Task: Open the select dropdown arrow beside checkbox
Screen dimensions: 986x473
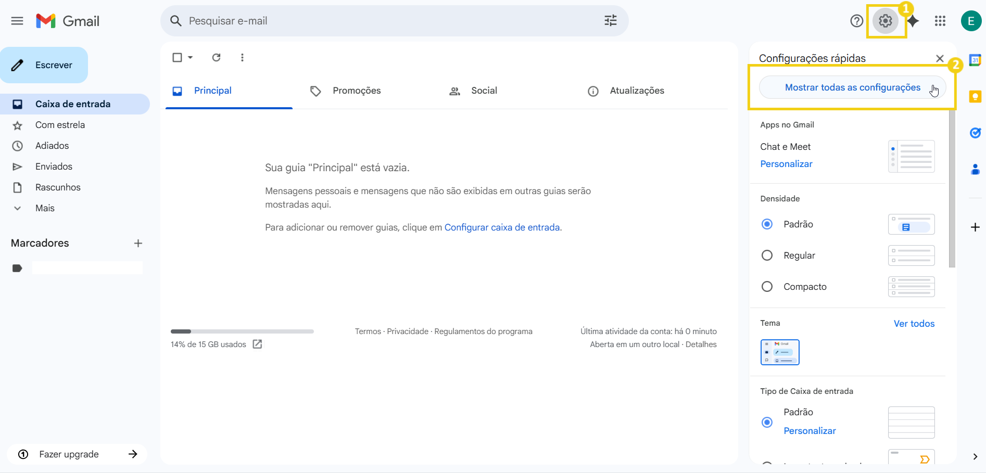Action: pyautogui.click(x=191, y=57)
